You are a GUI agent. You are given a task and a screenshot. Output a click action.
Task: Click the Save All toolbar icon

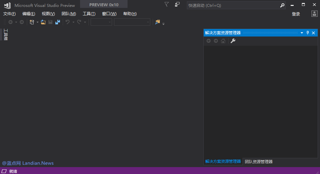tap(58, 22)
